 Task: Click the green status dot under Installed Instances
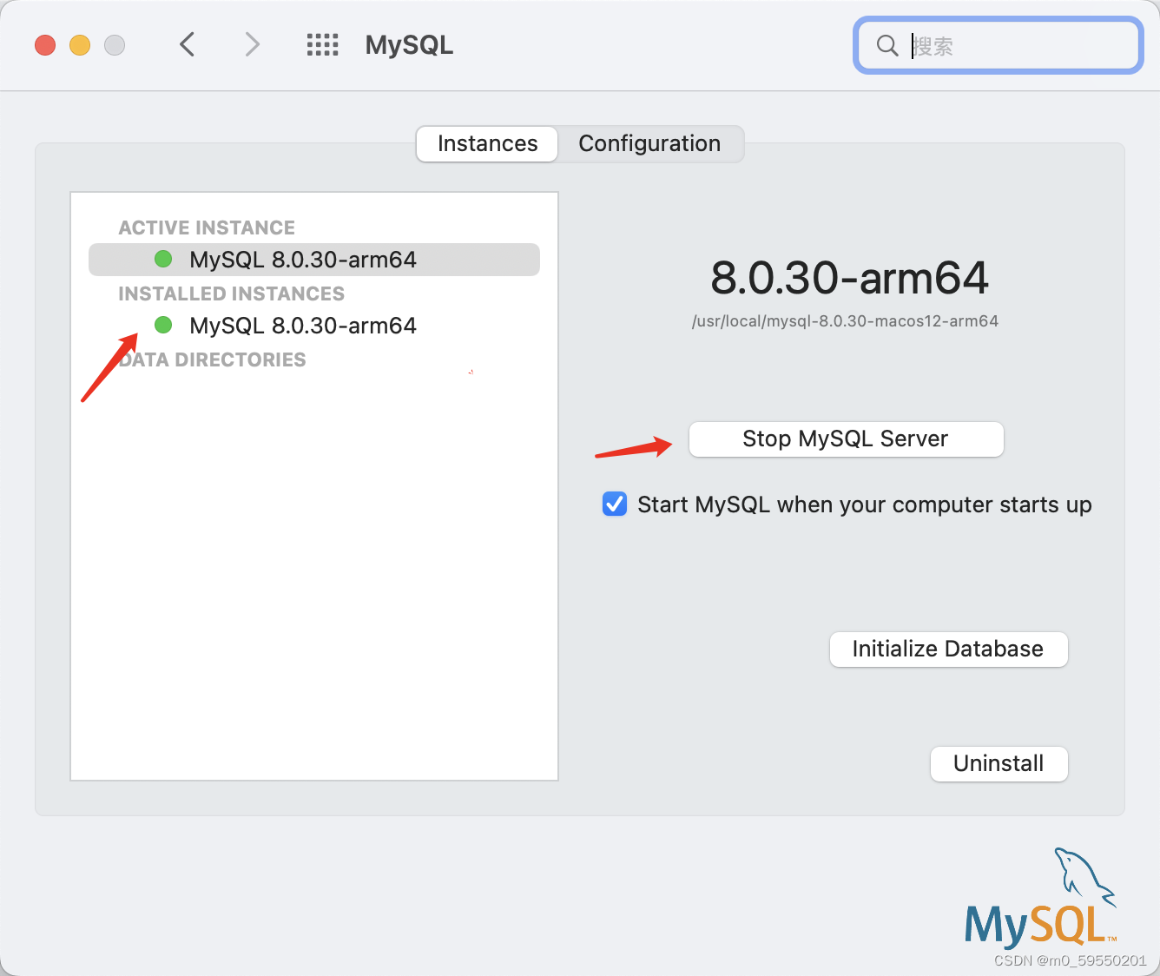(x=162, y=325)
